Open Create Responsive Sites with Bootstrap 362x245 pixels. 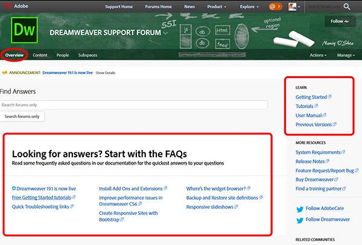point(129,217)
